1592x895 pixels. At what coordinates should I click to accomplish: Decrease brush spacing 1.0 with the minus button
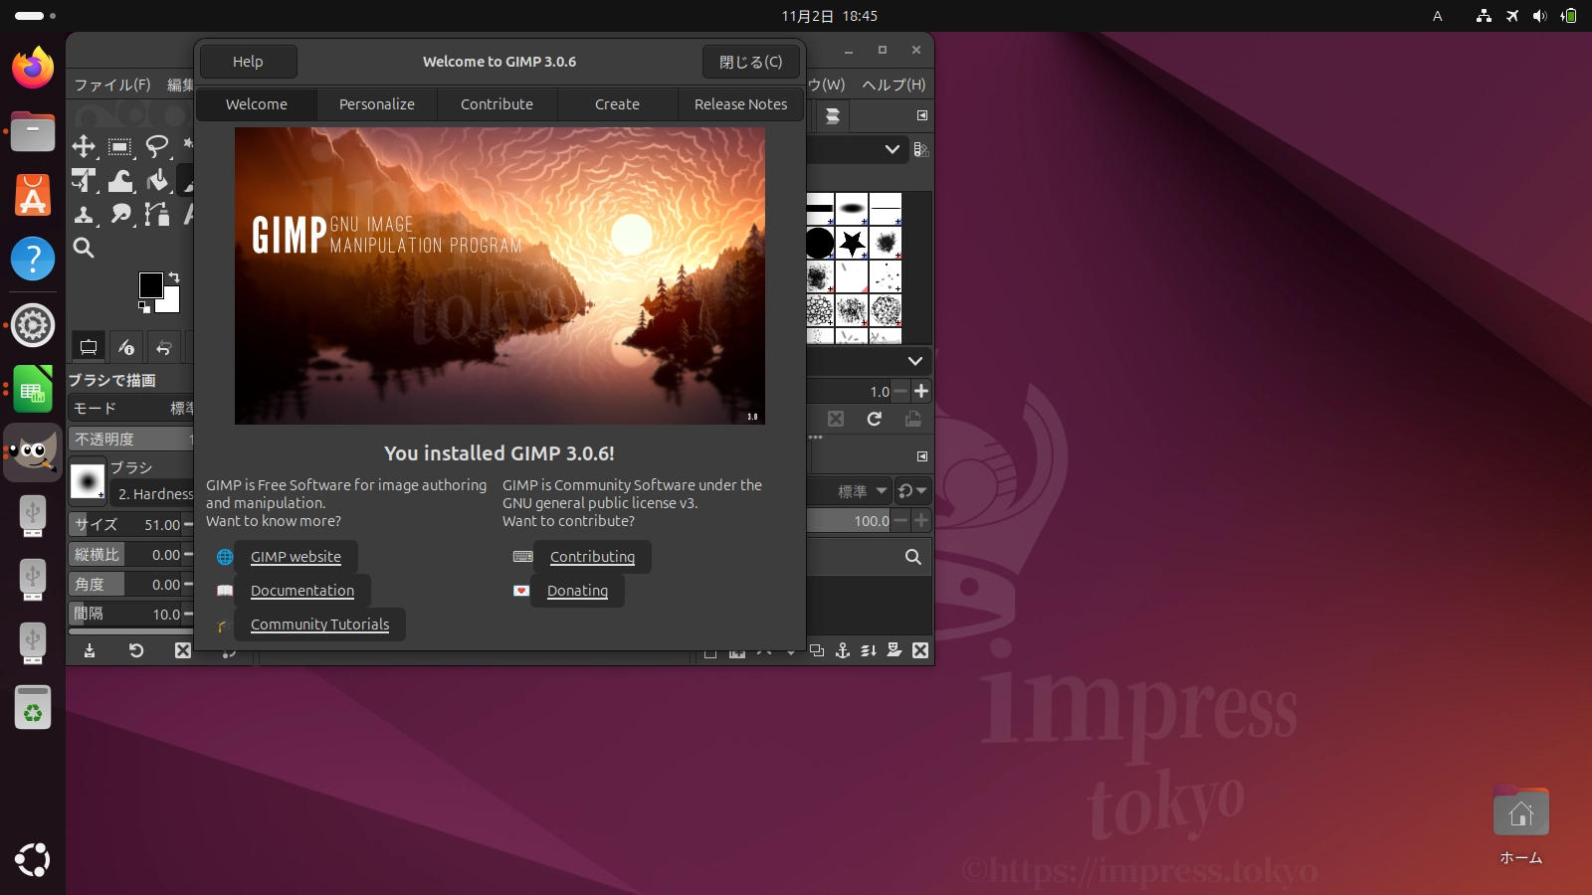[900, 391]
